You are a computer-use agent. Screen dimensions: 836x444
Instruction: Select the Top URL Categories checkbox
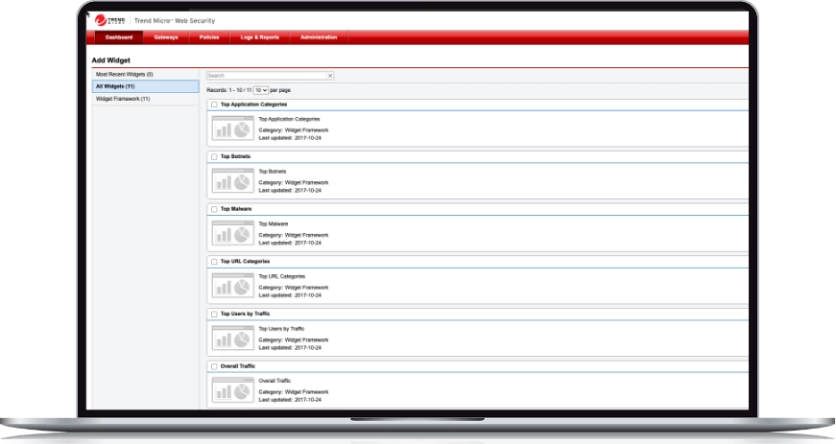point(214,261)
